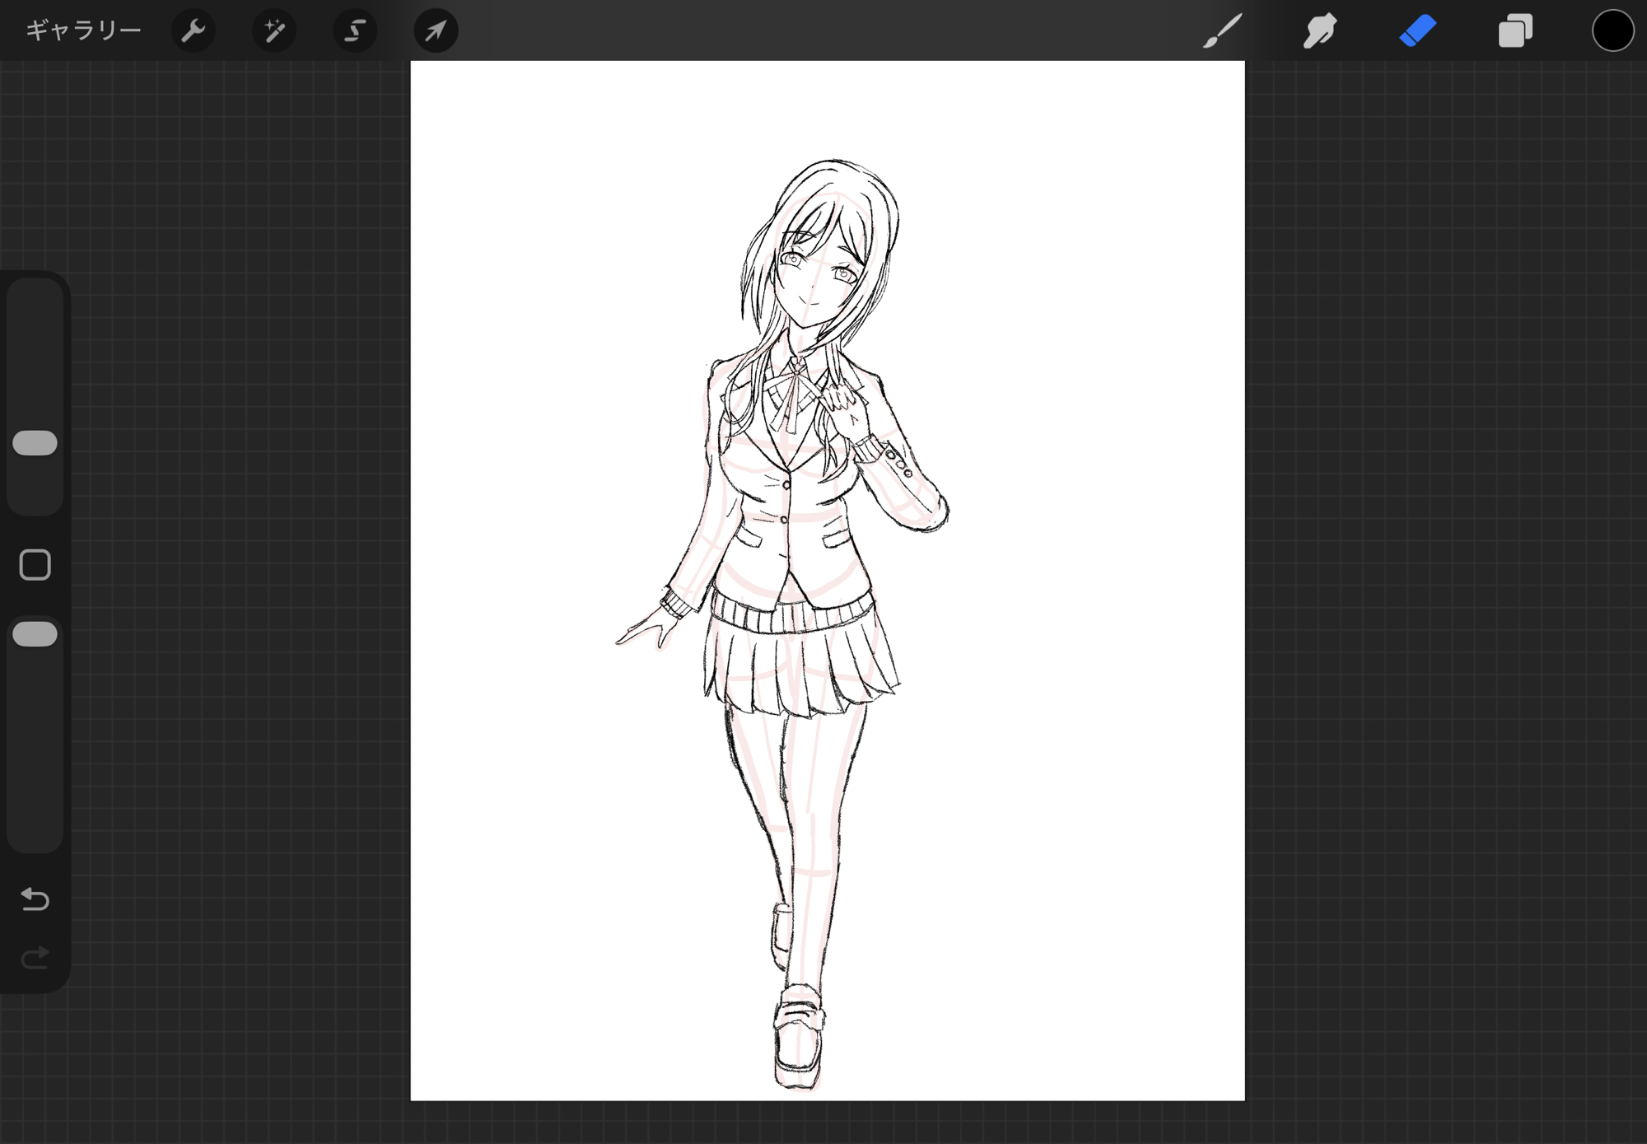
Task: Tap the redo arrow
Action: pyautogui.click(x=35, y=958)
